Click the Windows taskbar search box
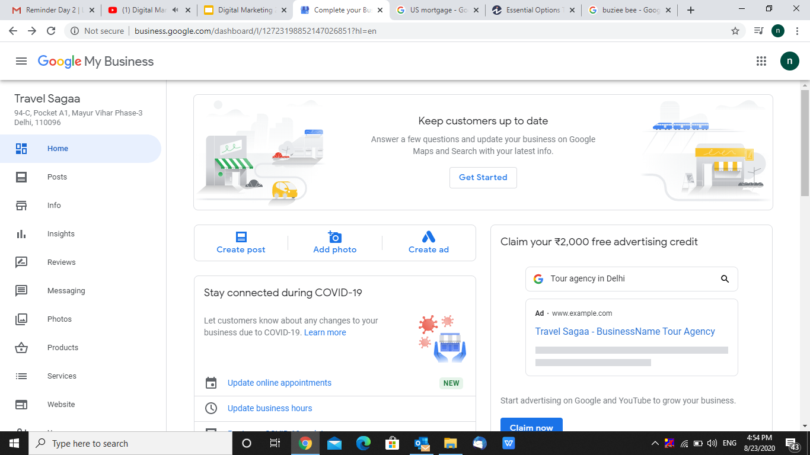The image size is (810, 455). point(129,443)
